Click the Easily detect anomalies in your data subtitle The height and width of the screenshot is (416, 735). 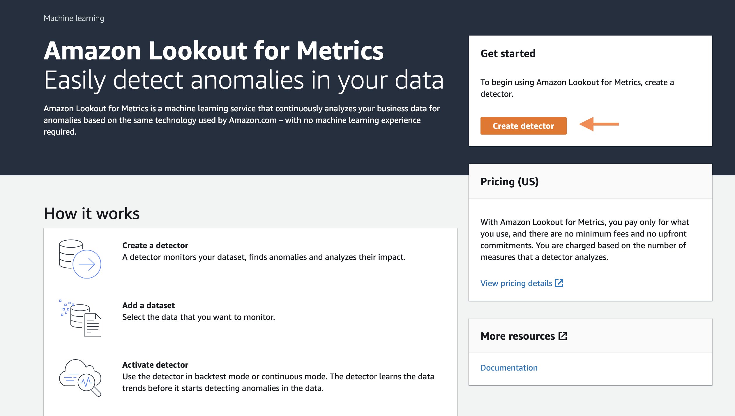pyautogui.click(x=243, y=80)
